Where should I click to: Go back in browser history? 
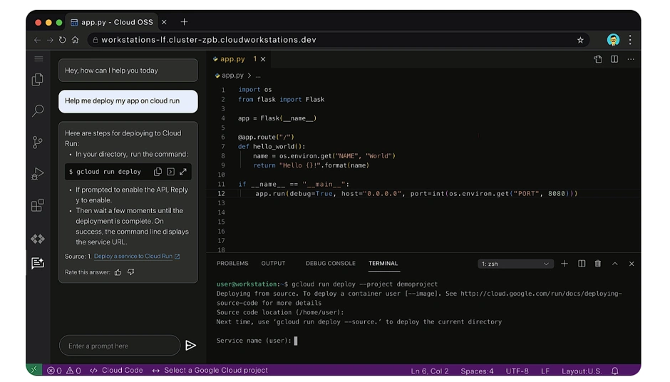(37, 40)
